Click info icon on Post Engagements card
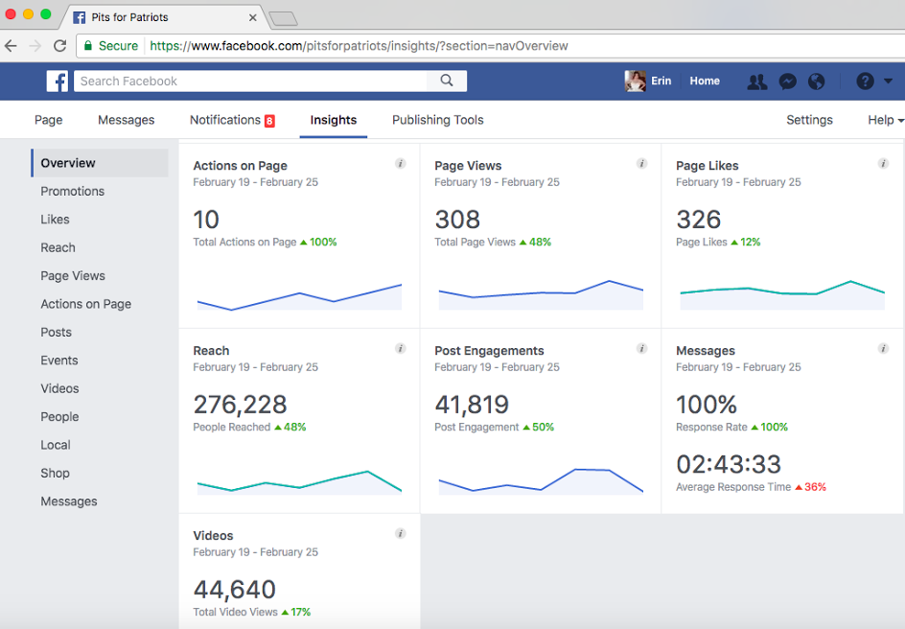 point(641,349)
